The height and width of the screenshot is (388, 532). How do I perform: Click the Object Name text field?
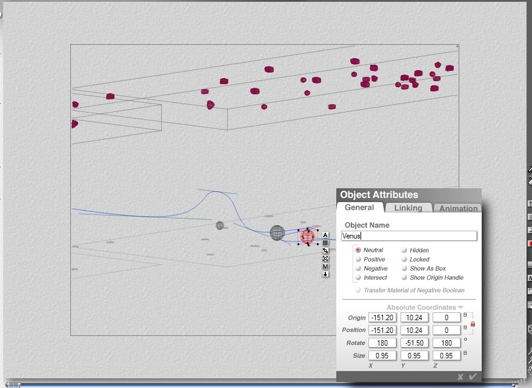click(x=409, y=236)
